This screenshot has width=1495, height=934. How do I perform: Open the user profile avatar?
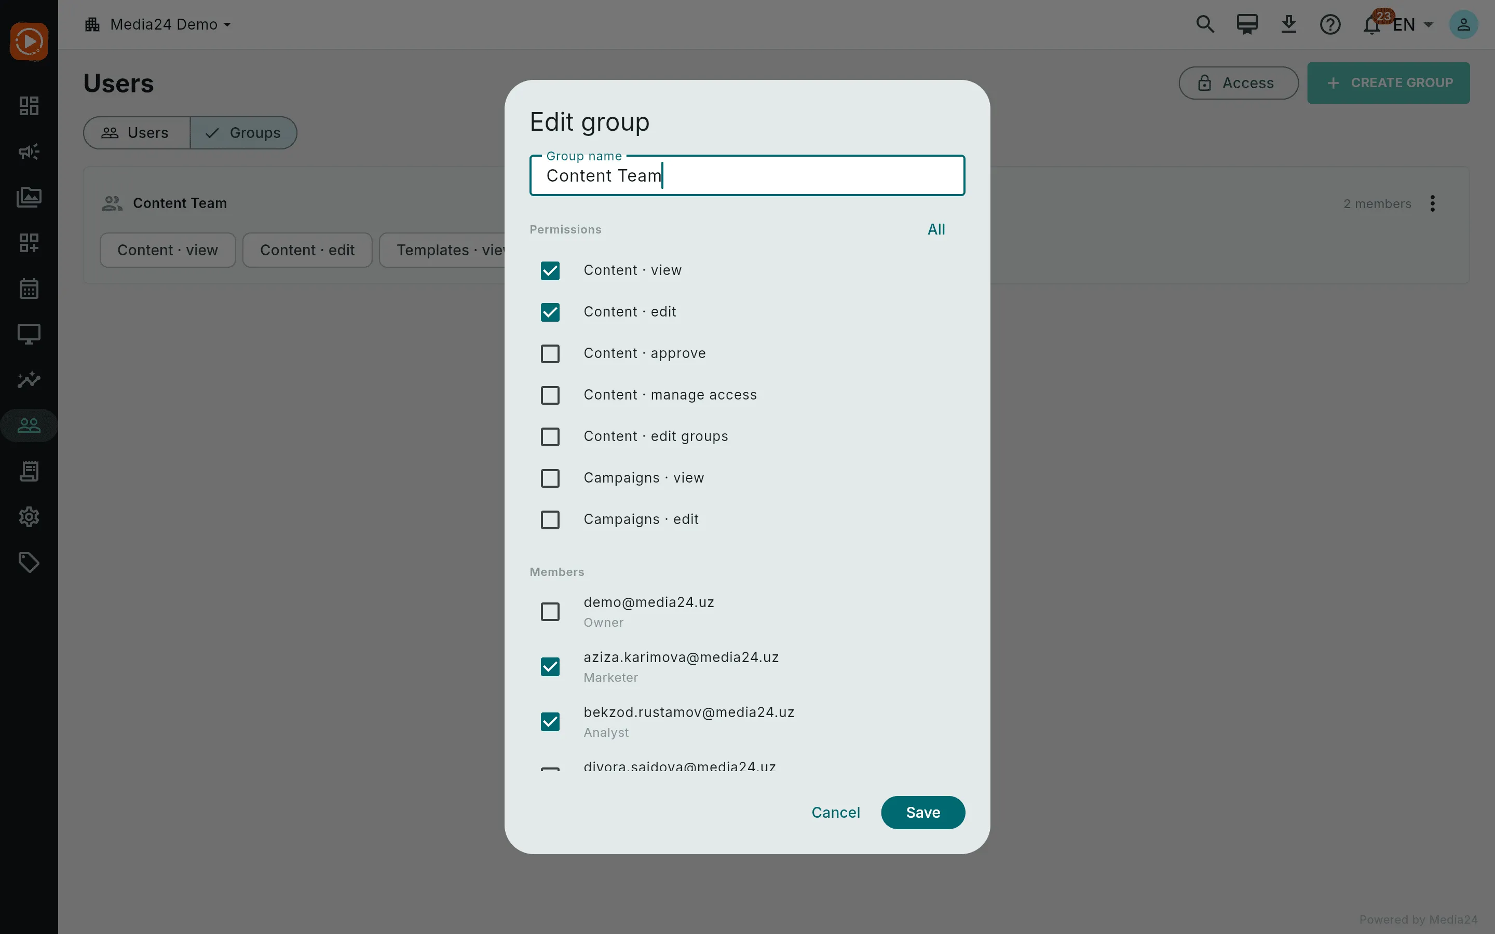(1463, 24)
